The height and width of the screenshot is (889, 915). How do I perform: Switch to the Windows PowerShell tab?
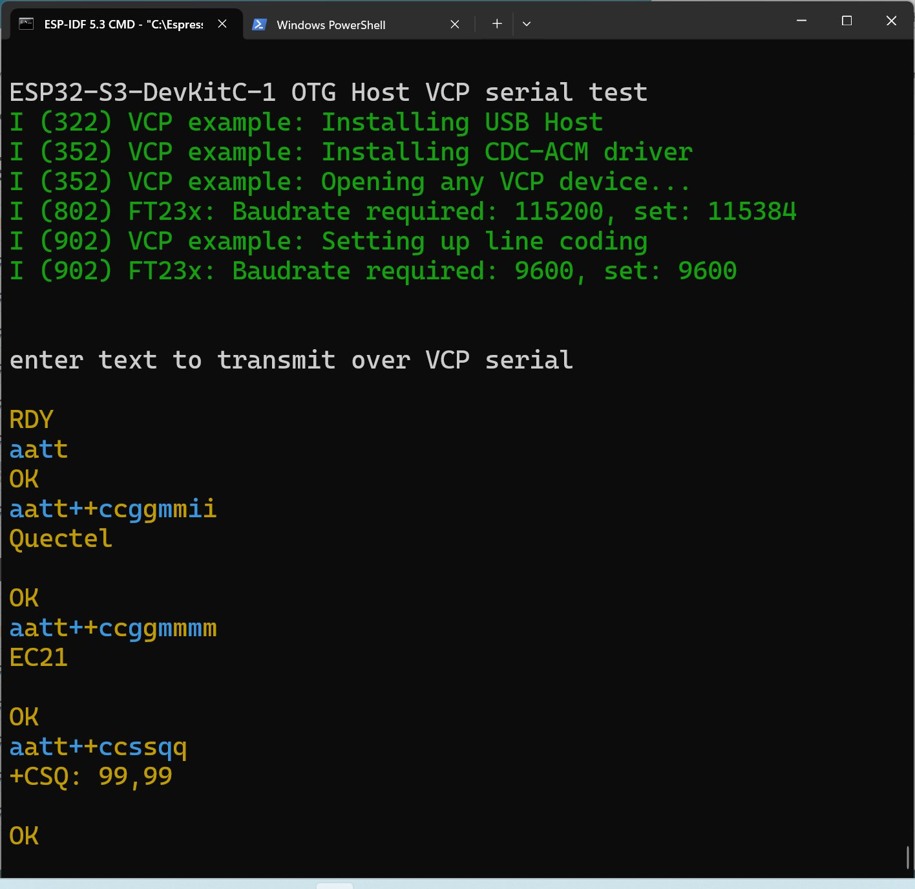pyautogui.click(x=331, y=25)
